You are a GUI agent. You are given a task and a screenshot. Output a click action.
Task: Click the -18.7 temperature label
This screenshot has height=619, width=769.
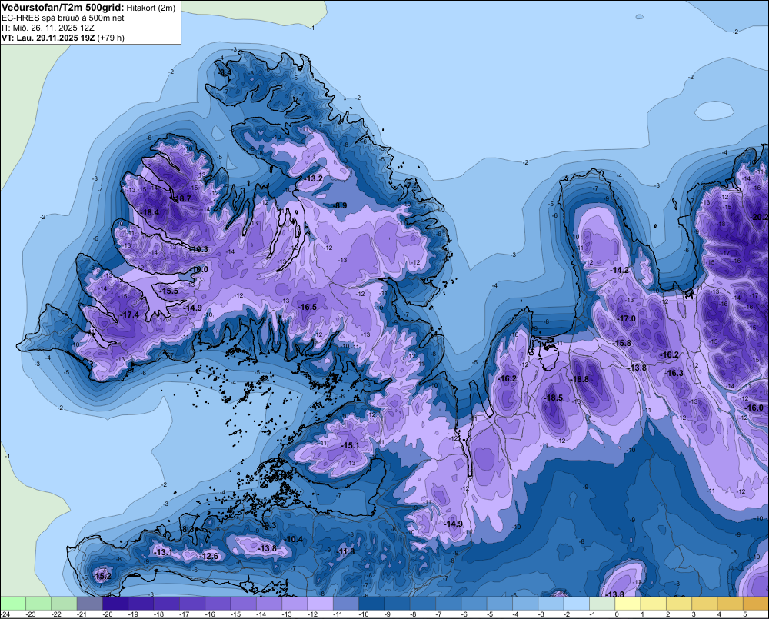click(x=182, y=198)
